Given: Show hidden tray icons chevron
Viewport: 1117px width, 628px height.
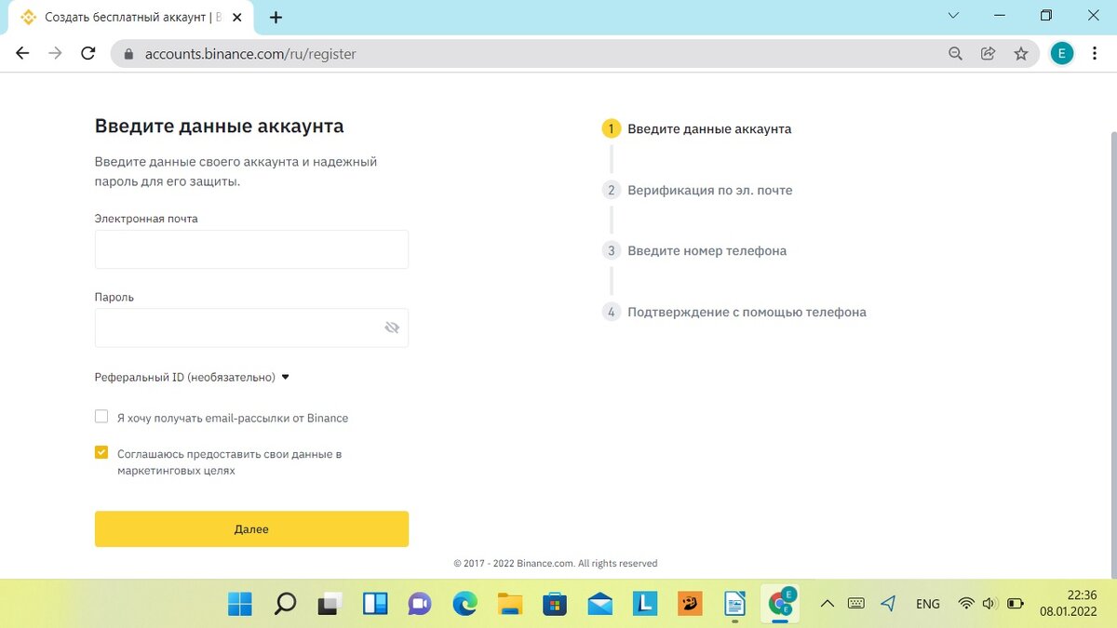Looking at the screenshot, I should tap(827, 604).
